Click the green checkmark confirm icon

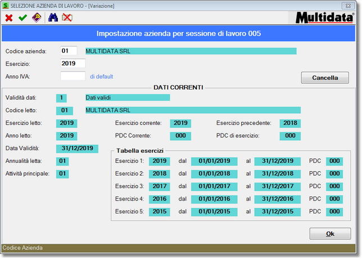click(22, 18)
